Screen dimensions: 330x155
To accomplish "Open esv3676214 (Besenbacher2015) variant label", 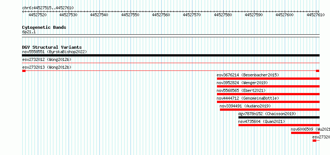I will click(248, 75).
